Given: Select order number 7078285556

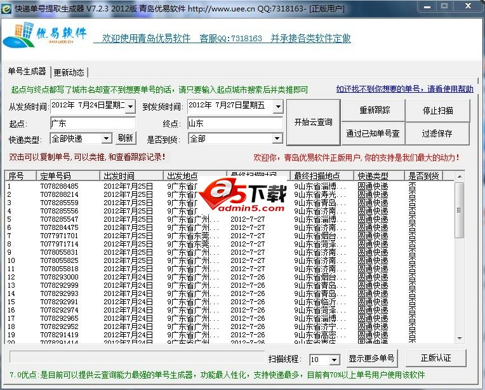Looking at the screenshot, I should click(60, 211).
